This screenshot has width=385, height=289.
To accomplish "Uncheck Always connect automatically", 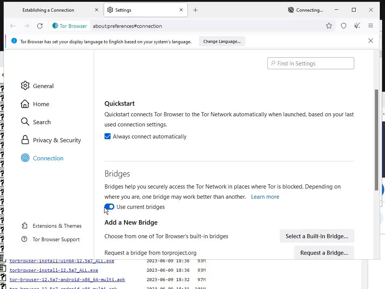I will click(x=108, y=137).
